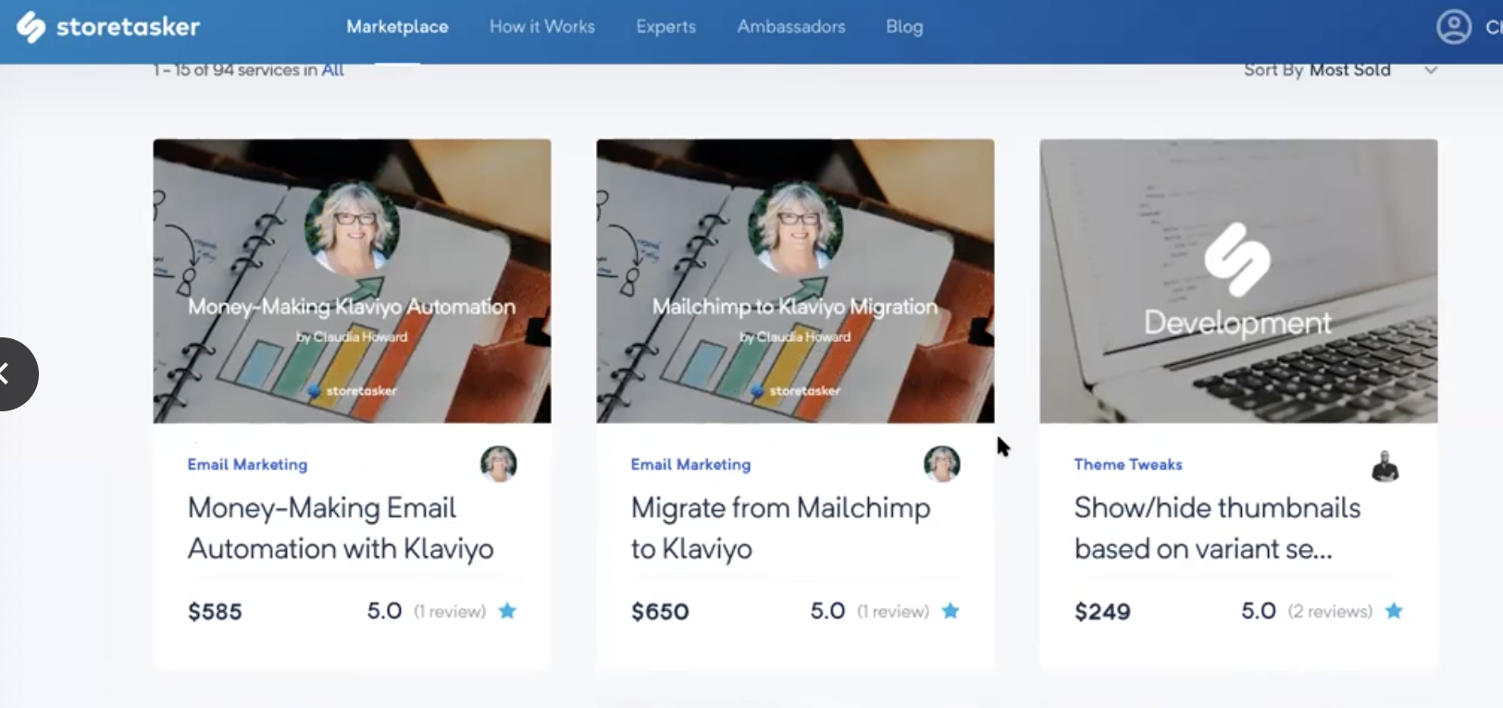The width and height of the screenshot is (1503, 708).
Task: Go to the Experts page
Action: coord(665,27)
